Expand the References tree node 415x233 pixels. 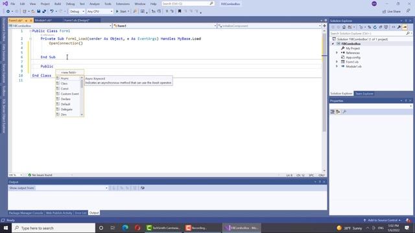point(337,53)
